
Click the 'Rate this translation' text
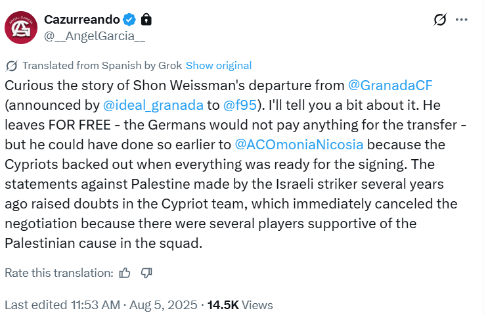(59, 272)
